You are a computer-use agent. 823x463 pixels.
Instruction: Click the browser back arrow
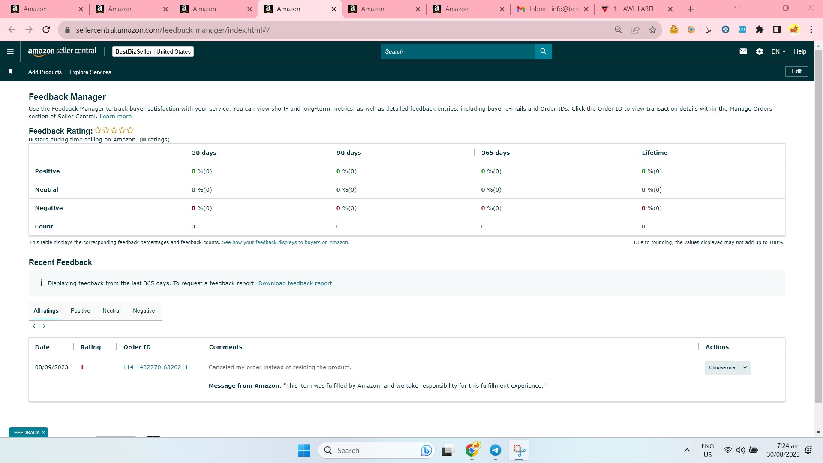12,30
